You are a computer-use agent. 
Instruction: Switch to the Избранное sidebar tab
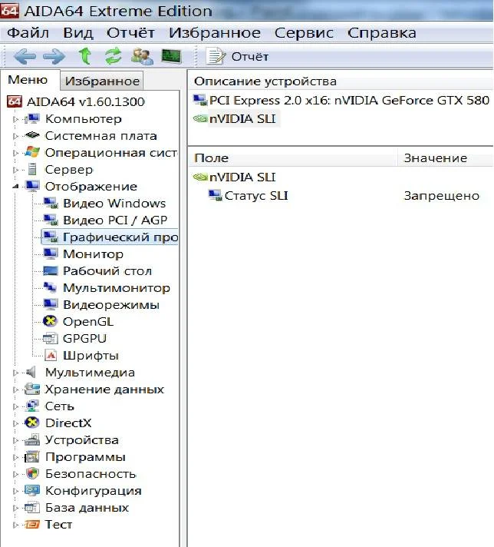click(x=102, y=81)
